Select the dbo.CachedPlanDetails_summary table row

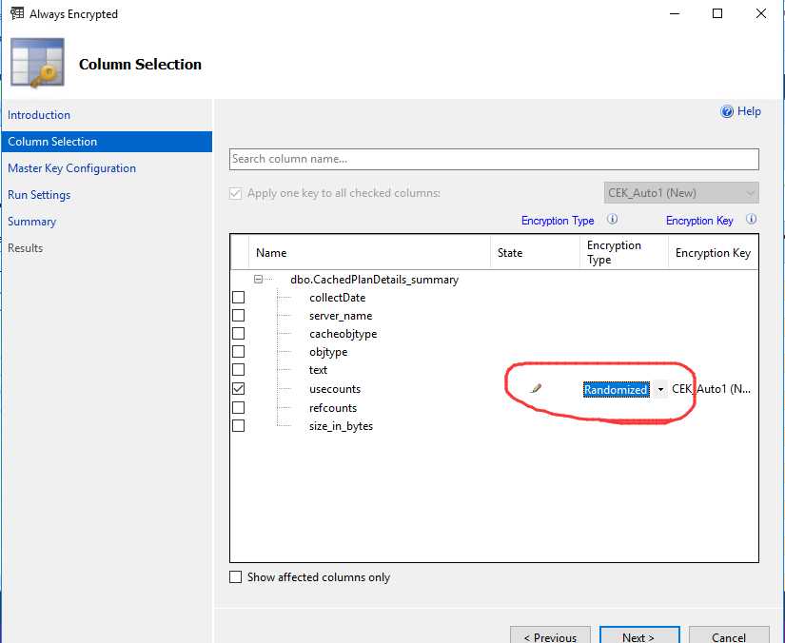pos(374,280)
